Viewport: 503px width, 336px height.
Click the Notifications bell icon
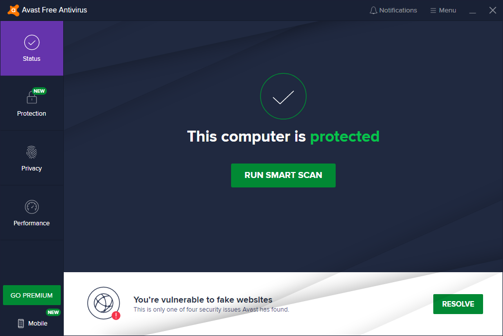[373, 10]
